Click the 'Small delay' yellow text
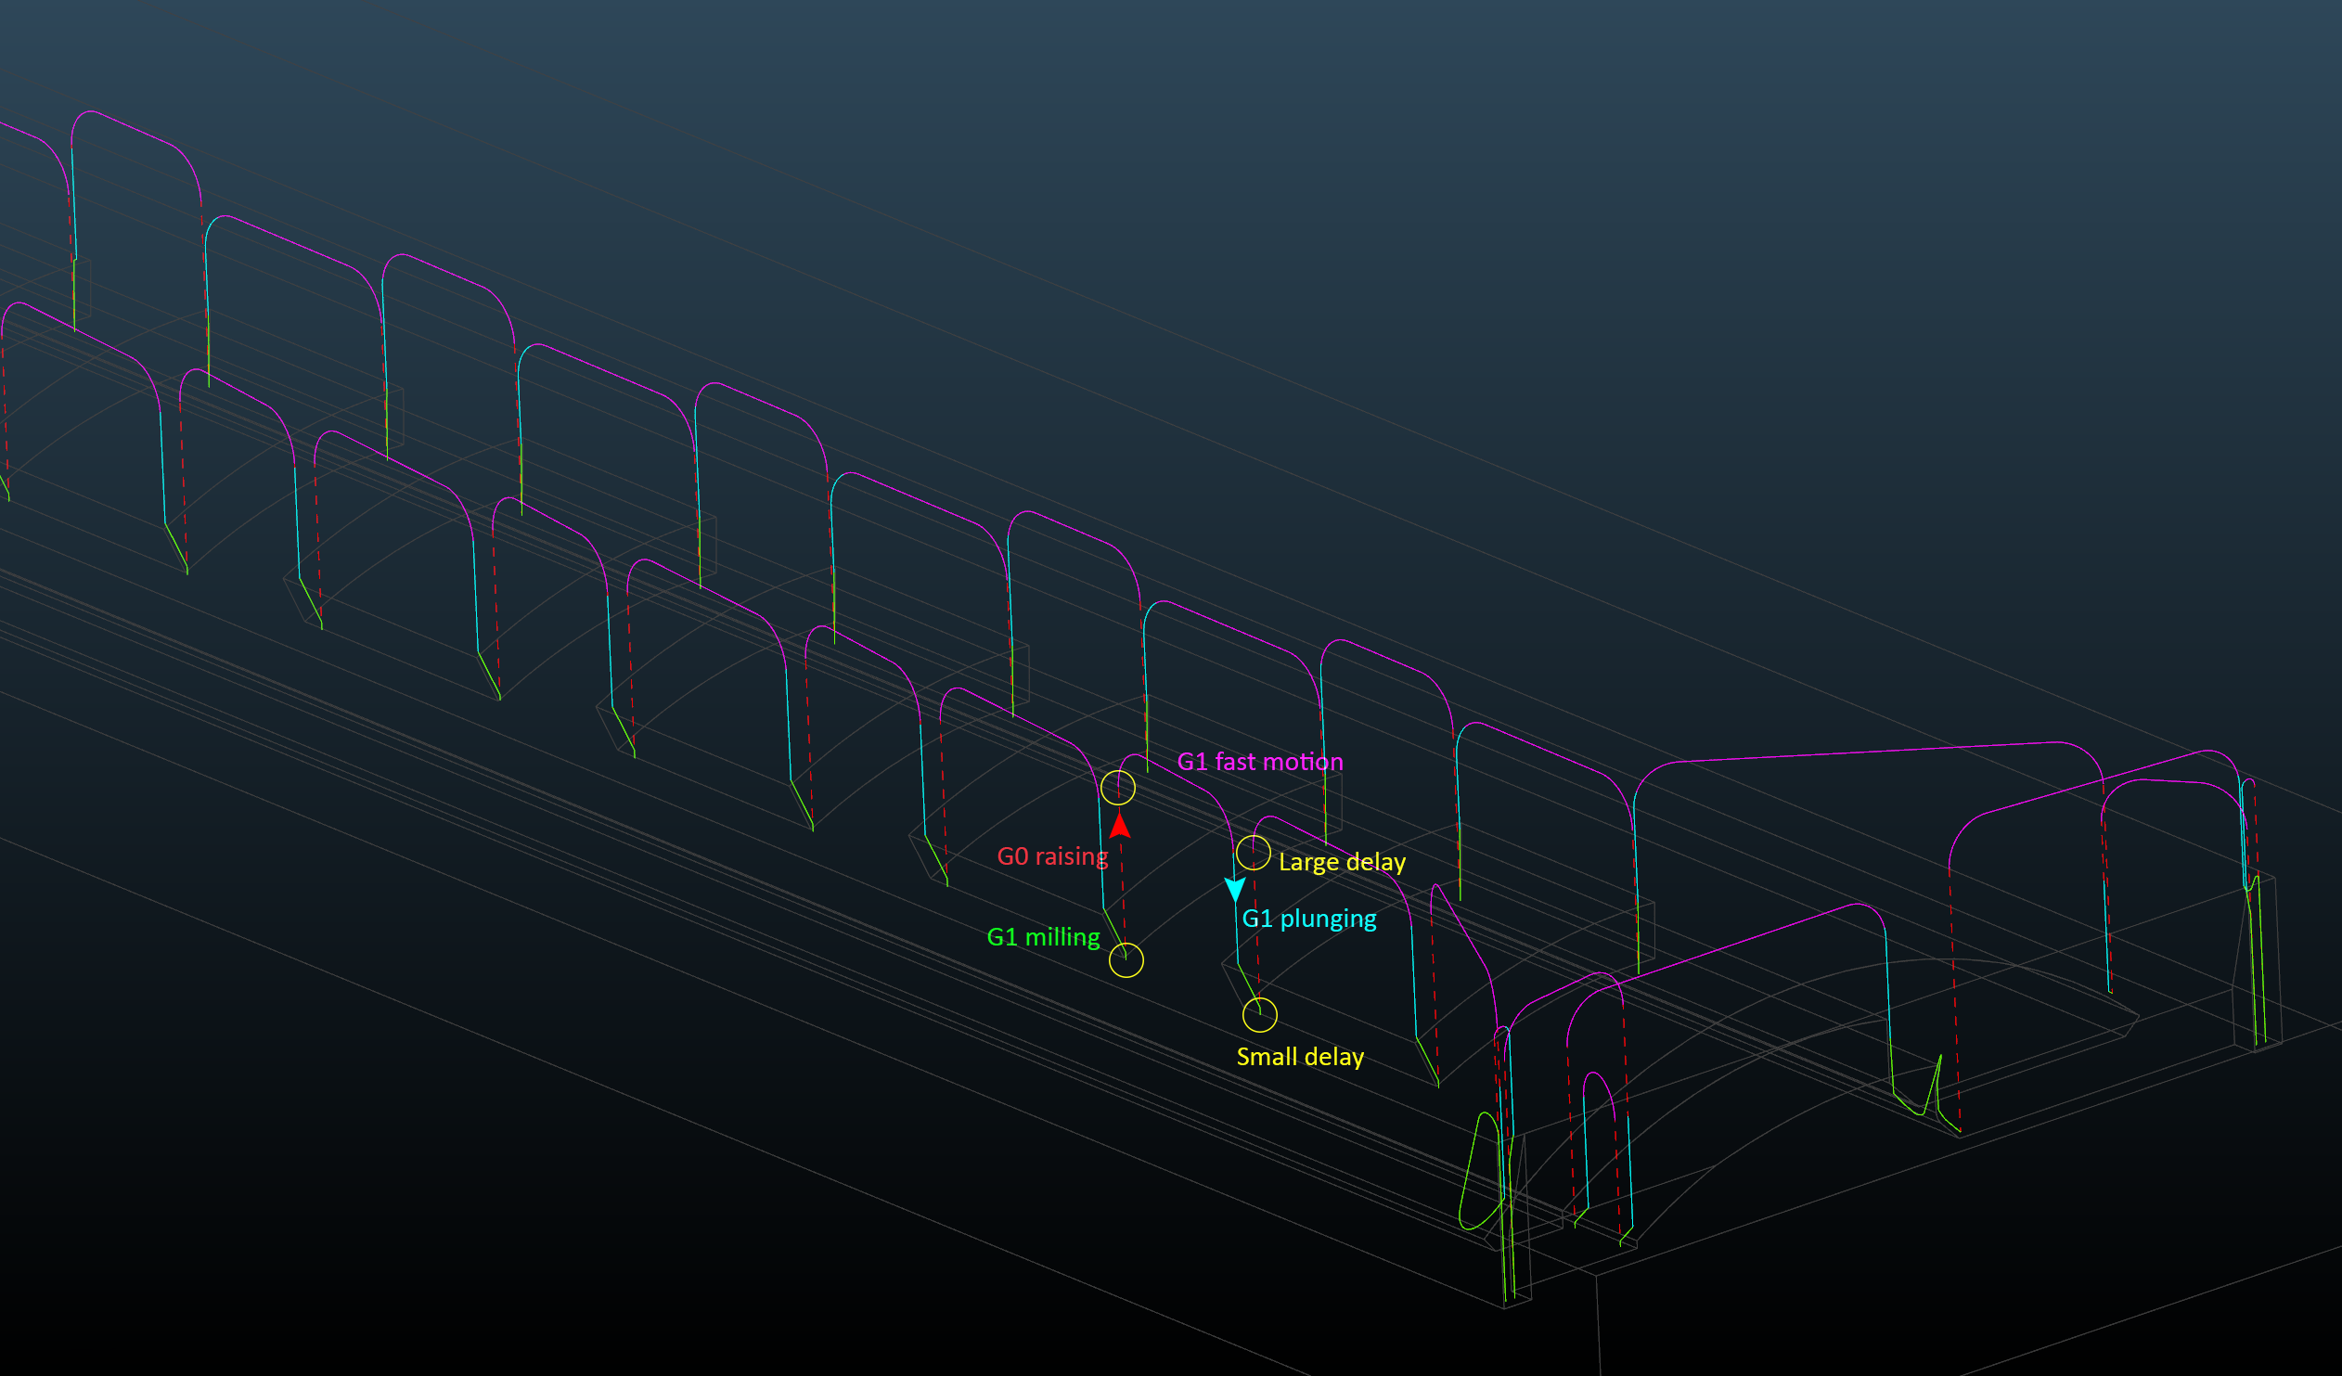 pos(1299,1057)
